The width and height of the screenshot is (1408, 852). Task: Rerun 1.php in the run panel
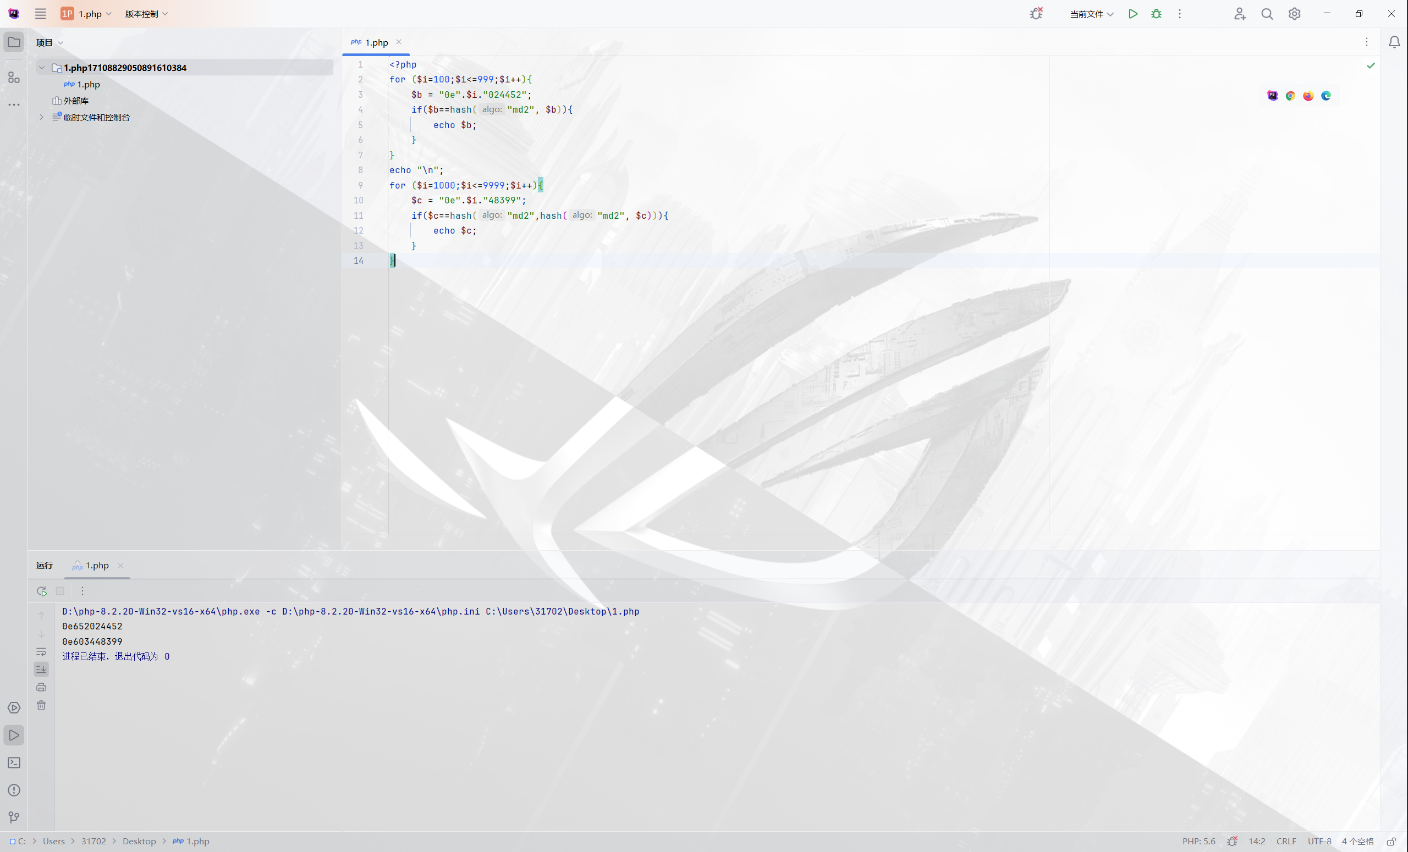tap(41, 591)
